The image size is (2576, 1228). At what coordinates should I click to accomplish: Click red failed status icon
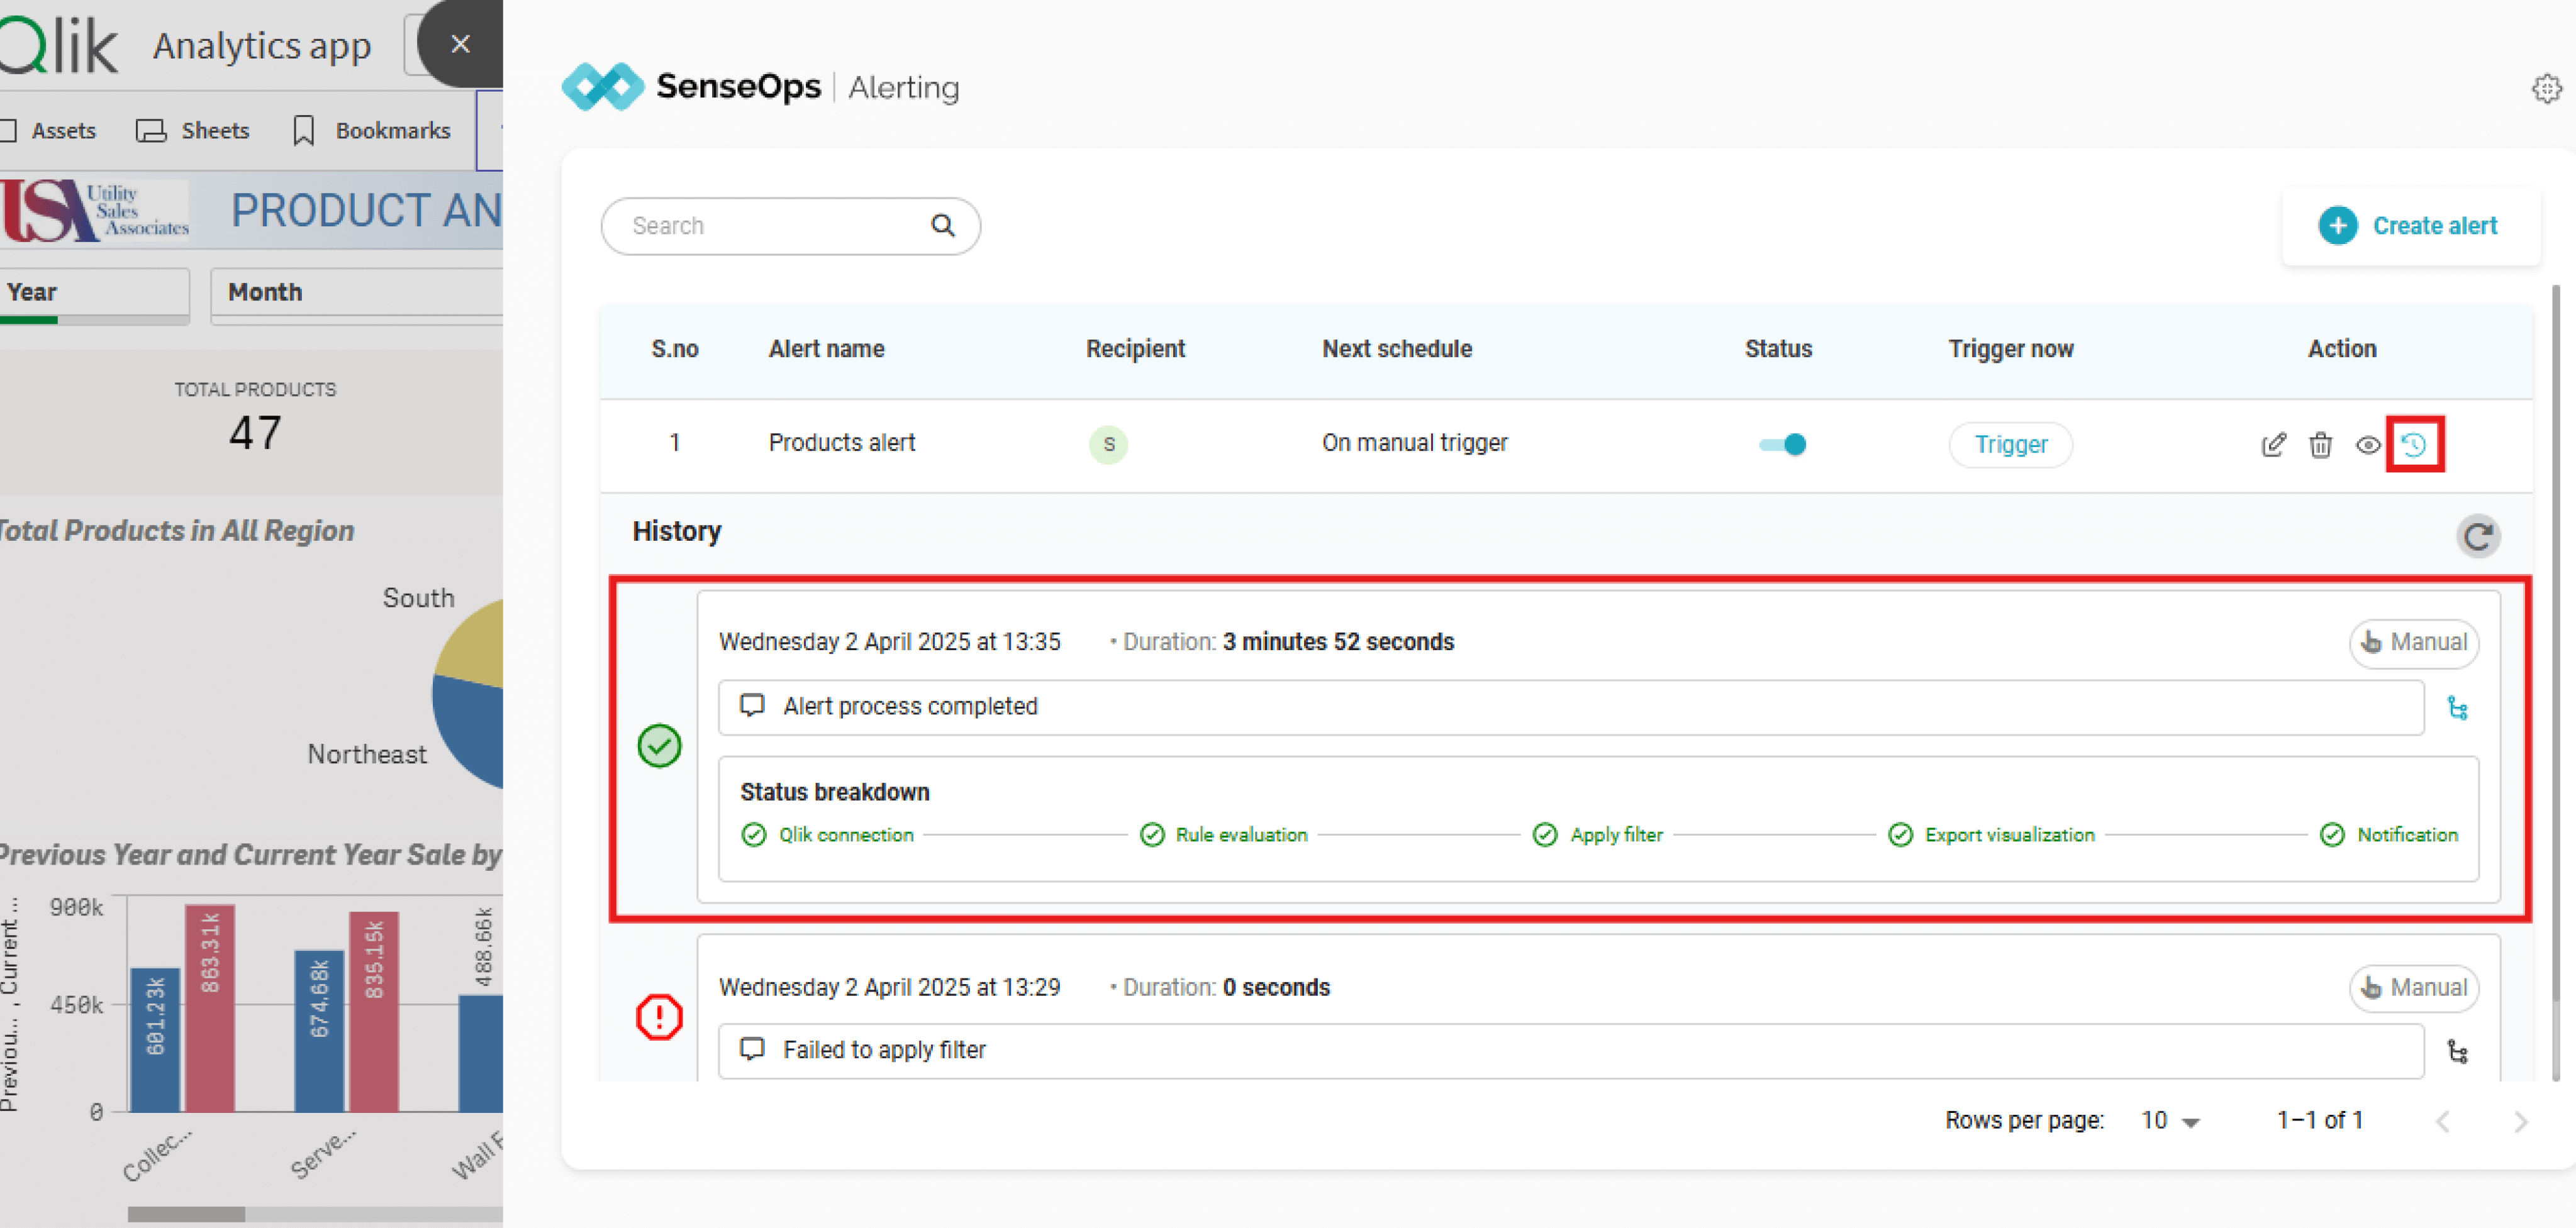(659, 1017)
